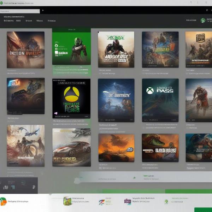212x212 pixels.
Task: Open the blue night sky game tile
Action: 116,100
